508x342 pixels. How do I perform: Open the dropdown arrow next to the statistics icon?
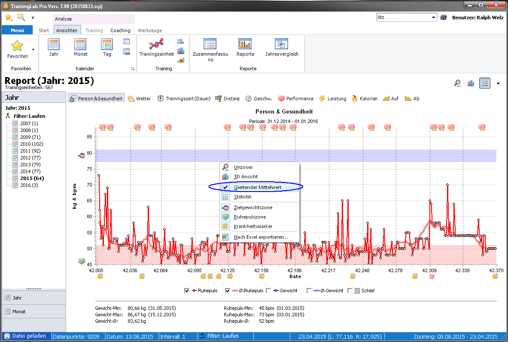point(498,84)
